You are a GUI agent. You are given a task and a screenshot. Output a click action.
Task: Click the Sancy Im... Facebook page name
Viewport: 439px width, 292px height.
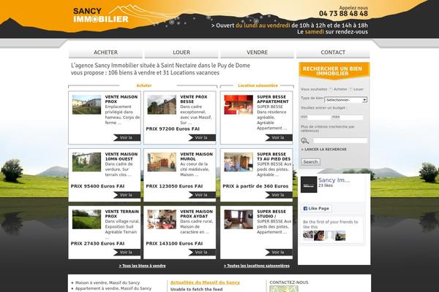pos(334,180)
